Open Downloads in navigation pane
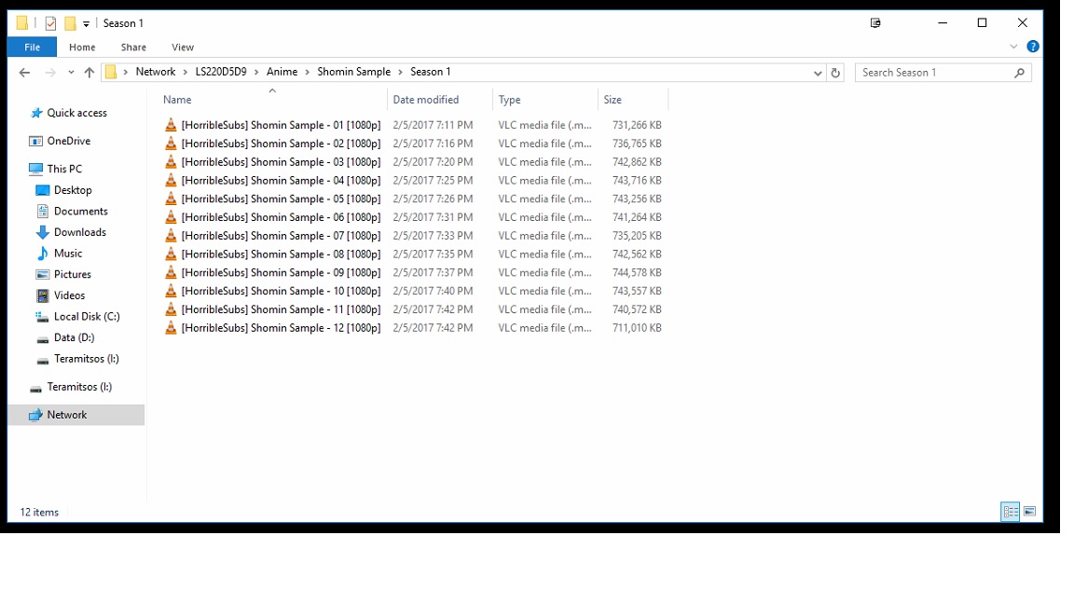 coord(79,233)
